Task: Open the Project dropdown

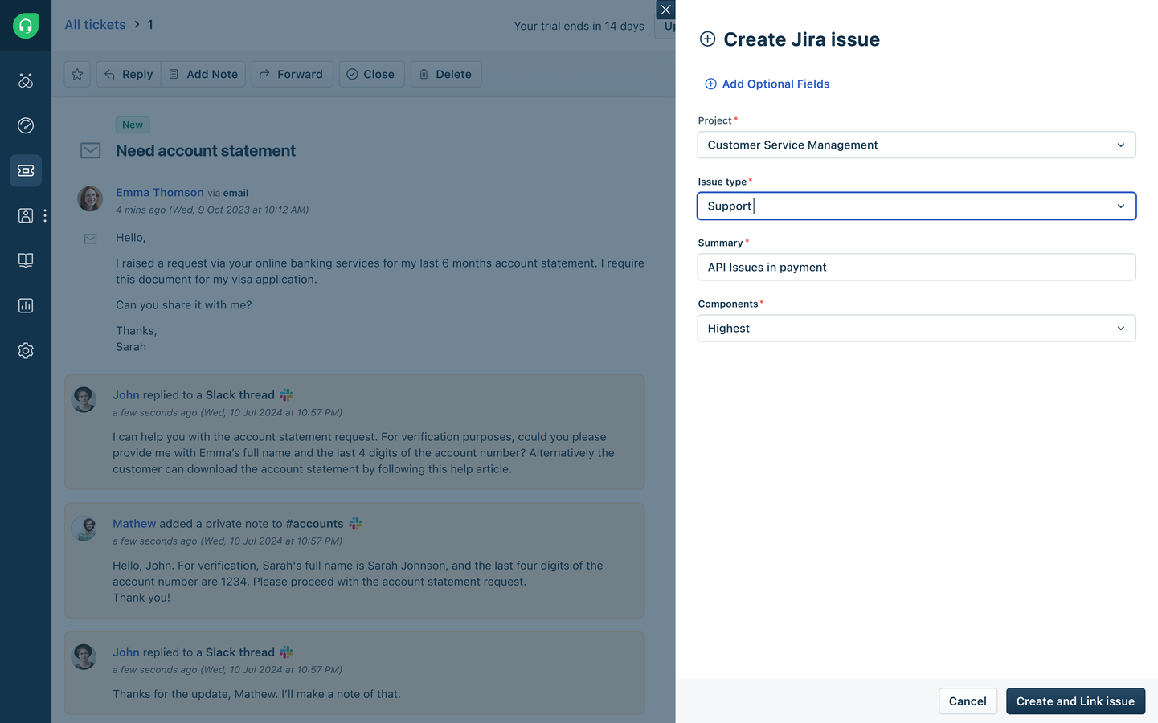Action: coord(916,145)
